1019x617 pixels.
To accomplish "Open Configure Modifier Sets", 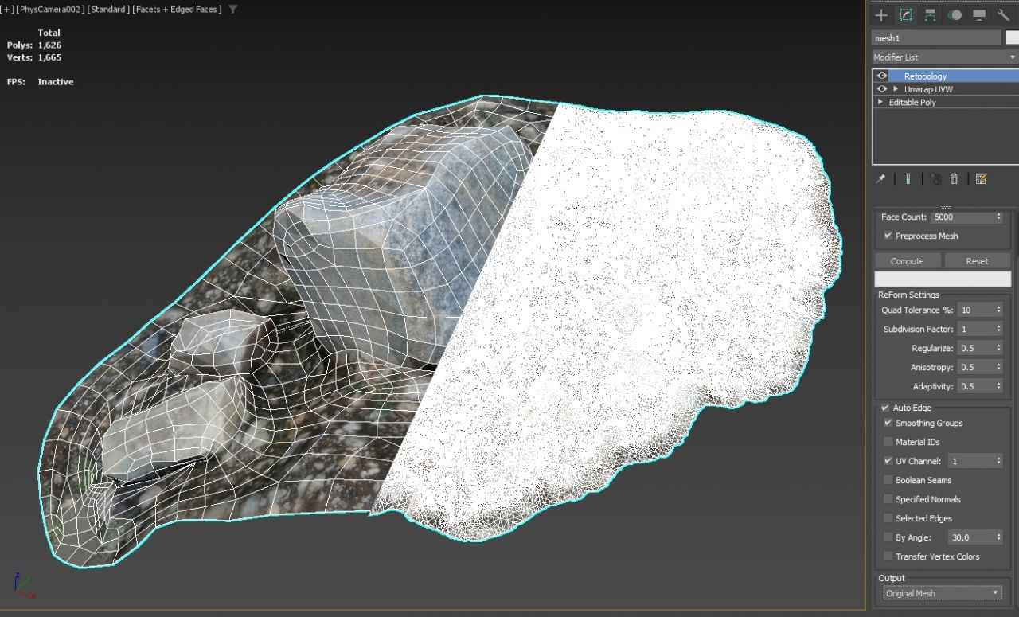I will (981, 178).
